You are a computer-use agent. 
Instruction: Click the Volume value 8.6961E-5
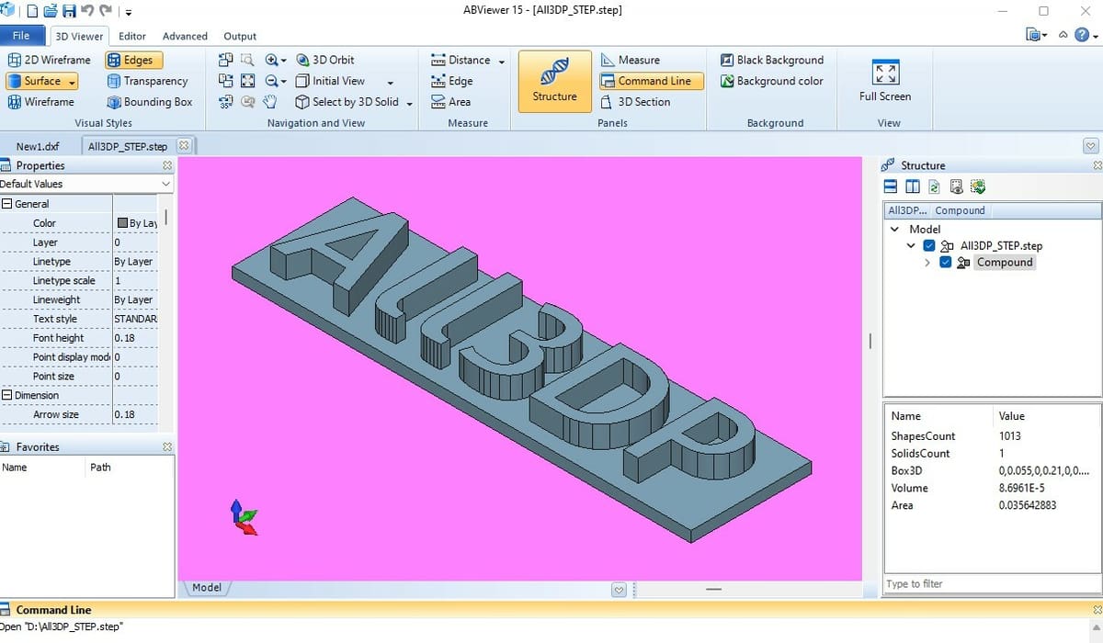click(x=1021, y=488)
